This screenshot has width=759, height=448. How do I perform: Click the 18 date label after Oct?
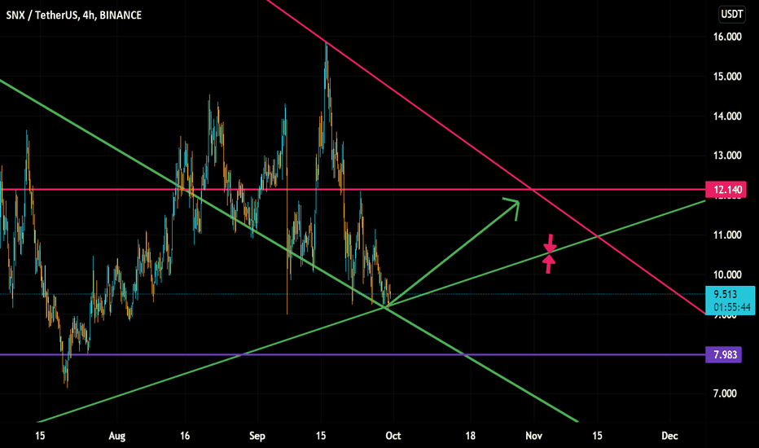point(470,436)
